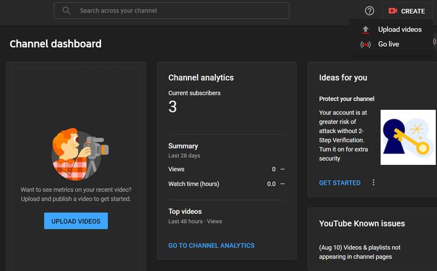Open the help question mark icon
437x271 pixels.
point(369,11)
